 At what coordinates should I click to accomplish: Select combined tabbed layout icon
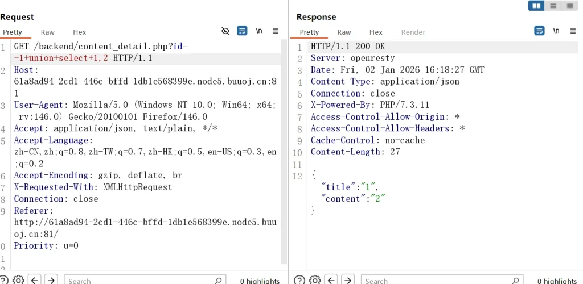(569, 6)
